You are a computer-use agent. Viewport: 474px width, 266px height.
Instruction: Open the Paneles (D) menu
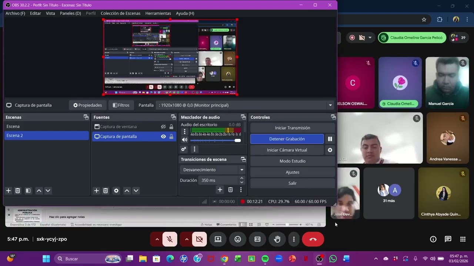[x=70, y=13]
